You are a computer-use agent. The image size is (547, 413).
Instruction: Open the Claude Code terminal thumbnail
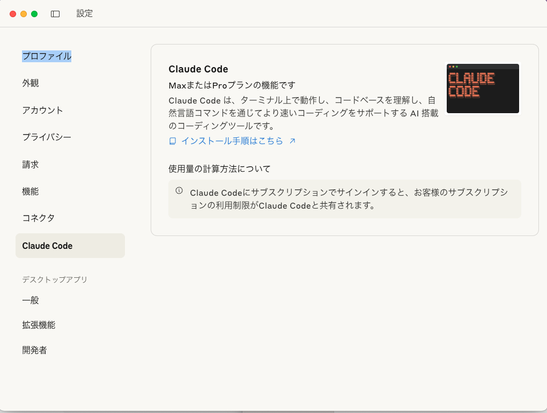pyautogui.click(x=483, y=88)
